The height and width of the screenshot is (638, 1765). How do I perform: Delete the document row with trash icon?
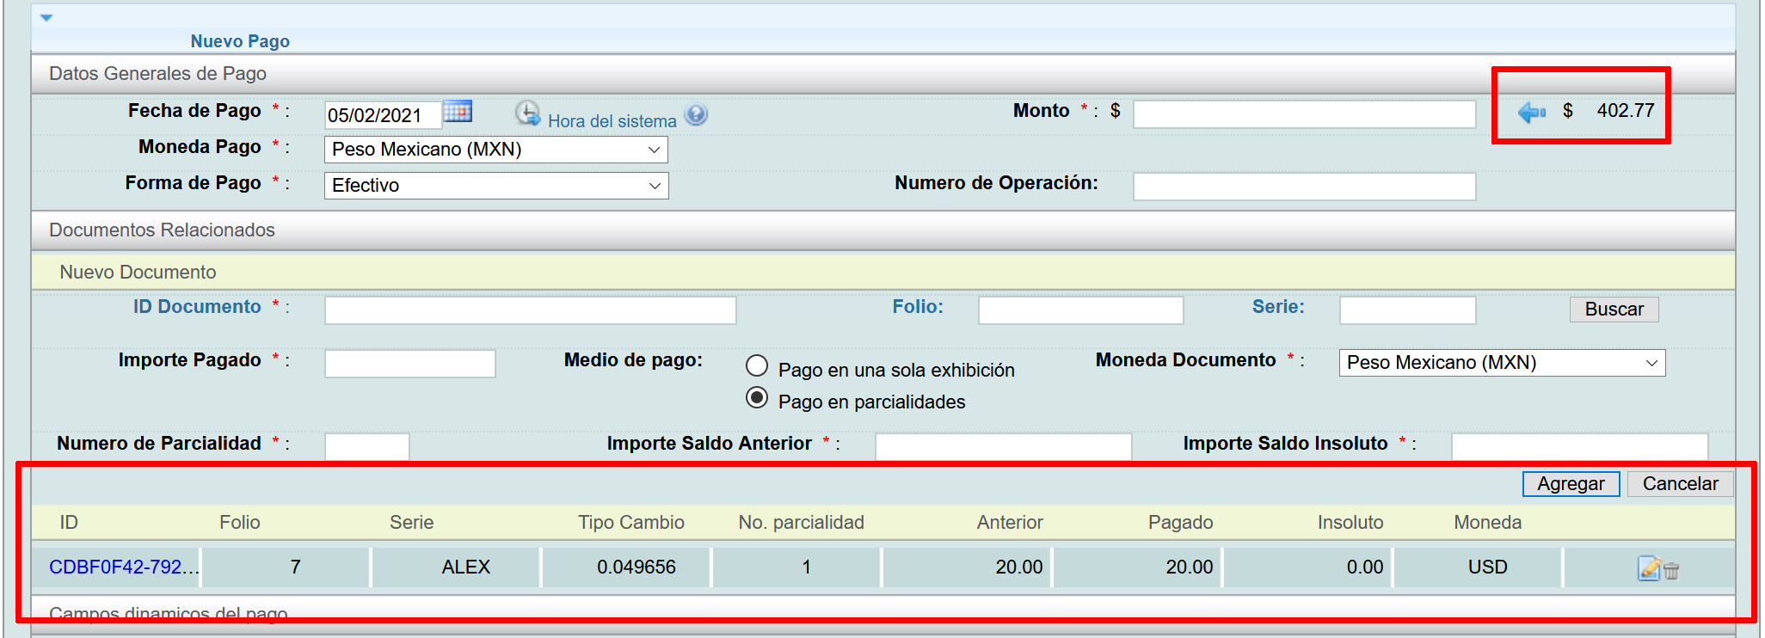pyautogui.click(x=1671, y=571)
